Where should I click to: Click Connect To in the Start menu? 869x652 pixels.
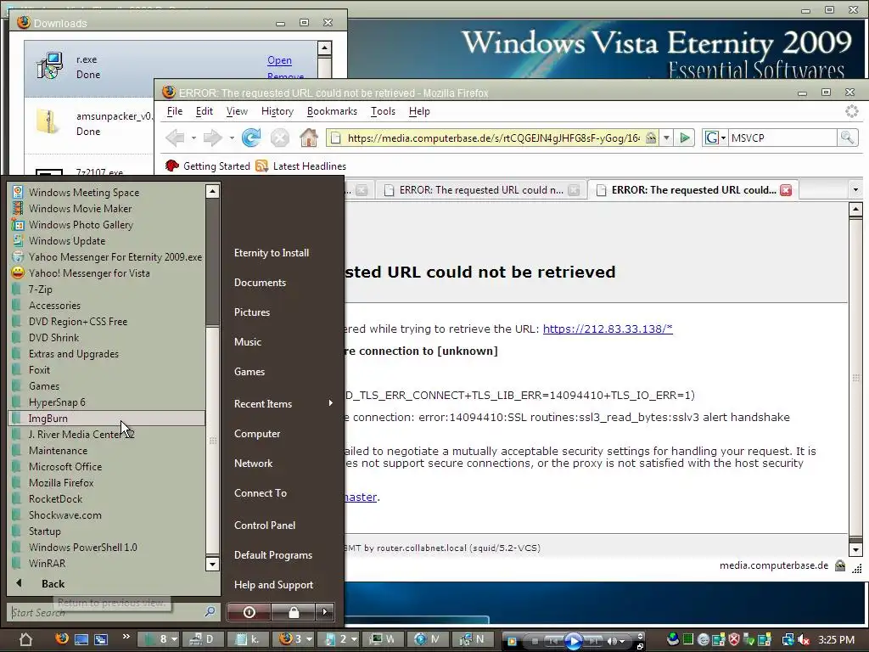(261, 493)
